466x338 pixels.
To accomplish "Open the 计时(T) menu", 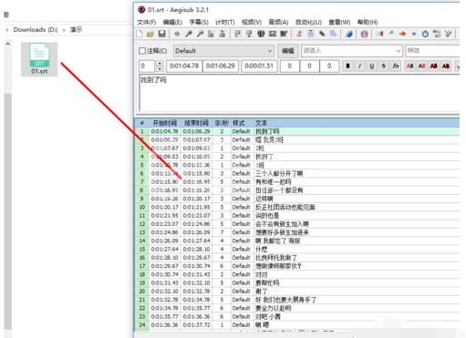I will (x=225, y=22).
